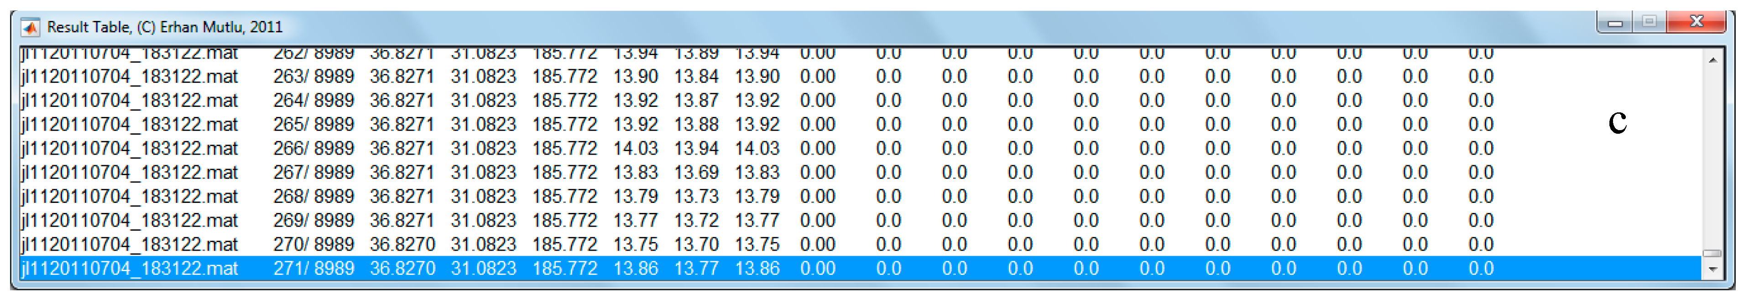The height and width of the screenshot is (298, 1744).
Task: Select the row 264/ 8989
Action: [861, 101]
